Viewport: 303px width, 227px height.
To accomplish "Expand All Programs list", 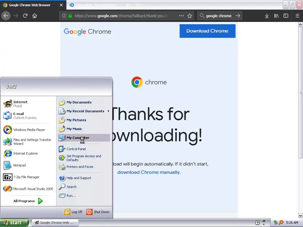I will (x=28, y=201).
